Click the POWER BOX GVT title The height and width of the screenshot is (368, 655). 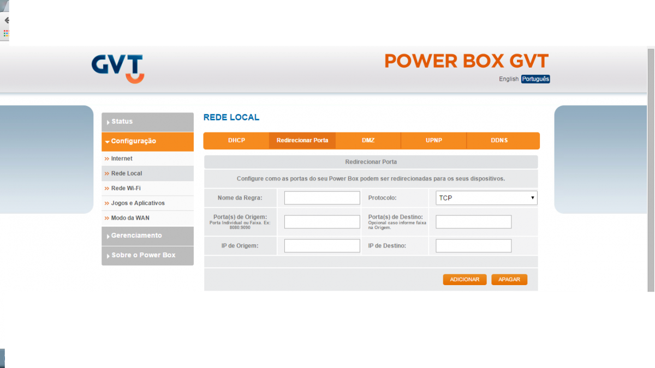coord(467,61)
